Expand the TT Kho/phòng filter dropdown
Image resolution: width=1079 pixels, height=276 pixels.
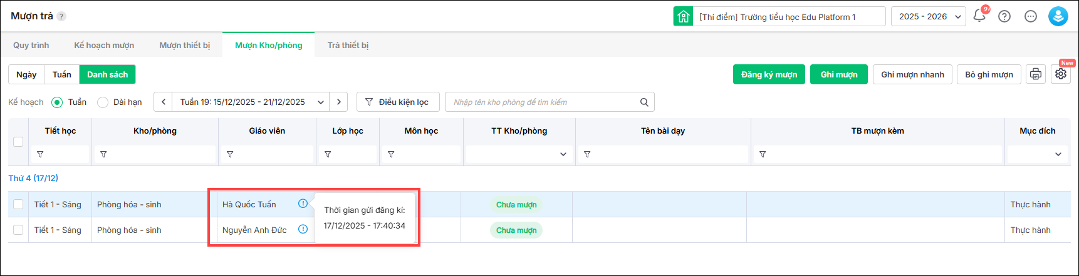(x=519, y=154)
